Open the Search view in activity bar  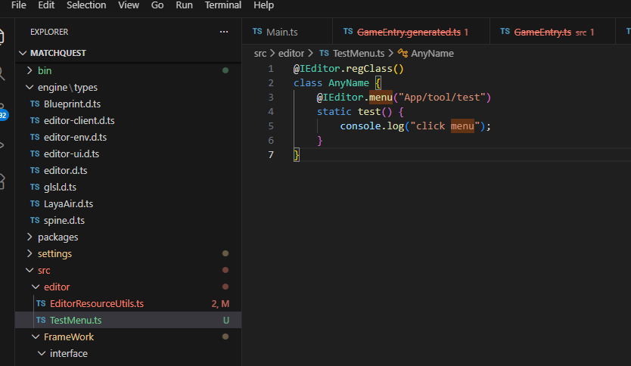point(2,73)
